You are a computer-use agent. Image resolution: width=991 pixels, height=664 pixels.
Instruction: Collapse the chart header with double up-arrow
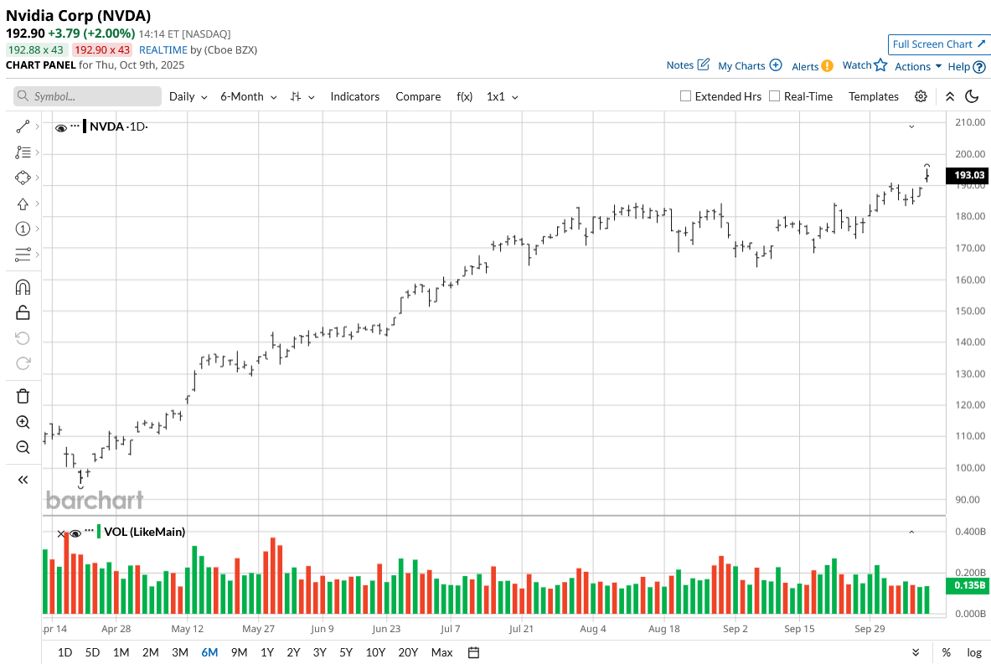[949, 96]
